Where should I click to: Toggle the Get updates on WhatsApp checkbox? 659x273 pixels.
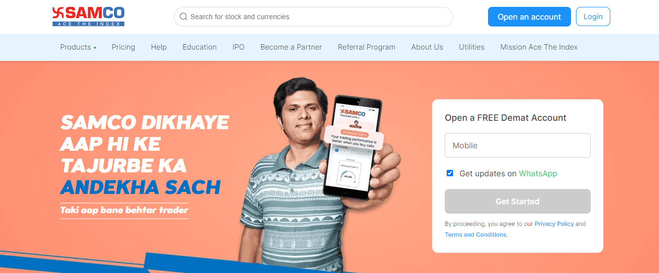450,173
